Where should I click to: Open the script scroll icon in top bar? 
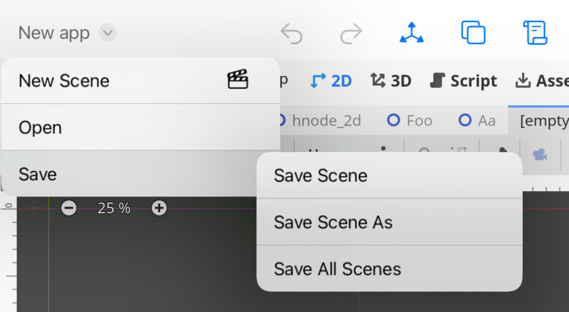[534, 32]
